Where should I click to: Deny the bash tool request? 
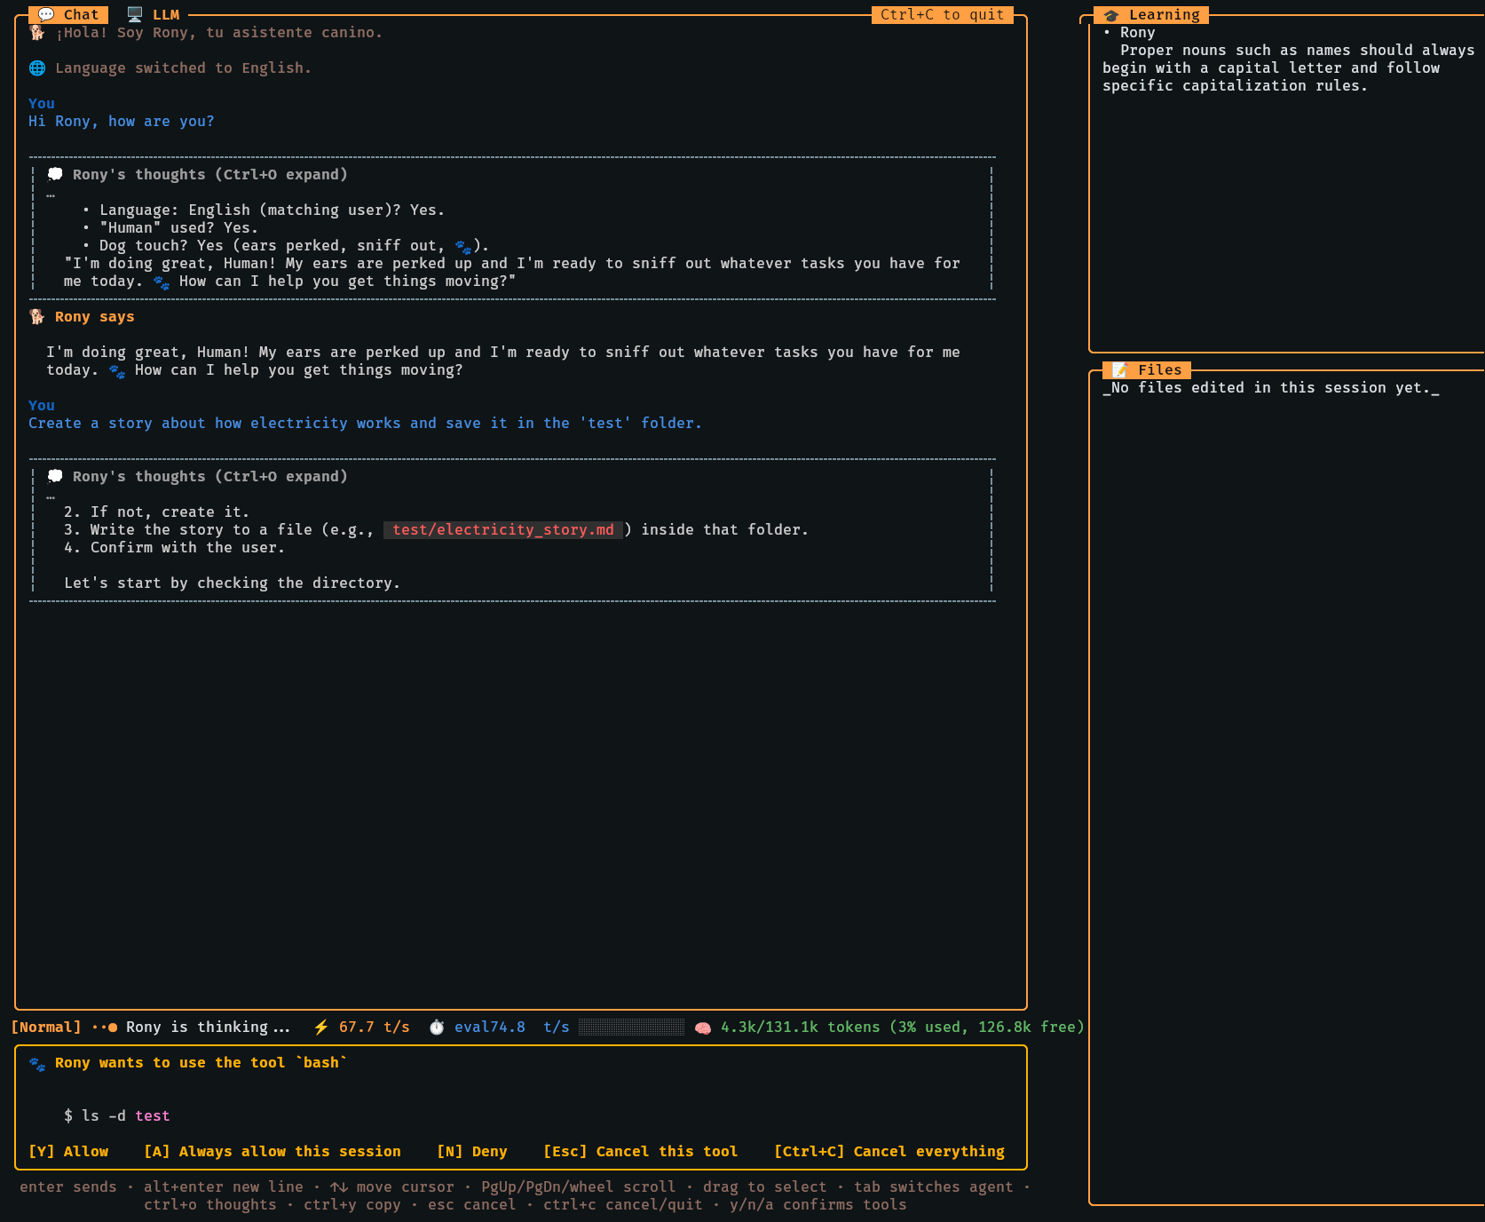[472, 1151]
